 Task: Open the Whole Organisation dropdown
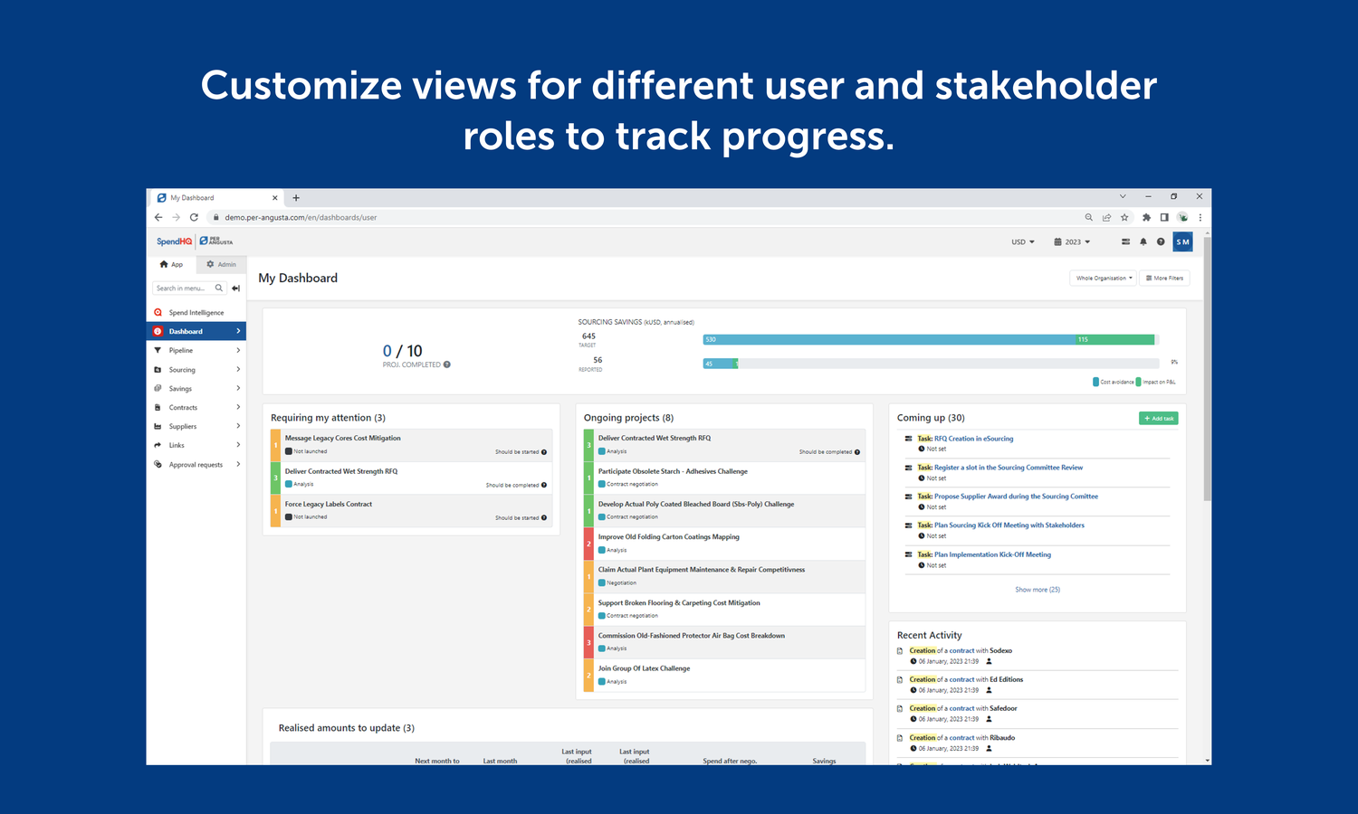(1103, 278)
